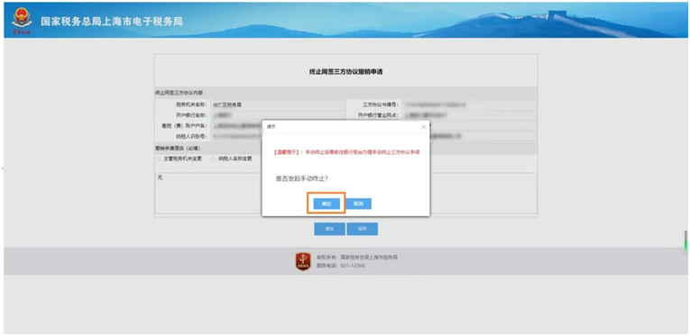Screen dimensions: 690x336
Task: Click the 撤销申请理由（必填） section label
Action: (x=178, y=149)
